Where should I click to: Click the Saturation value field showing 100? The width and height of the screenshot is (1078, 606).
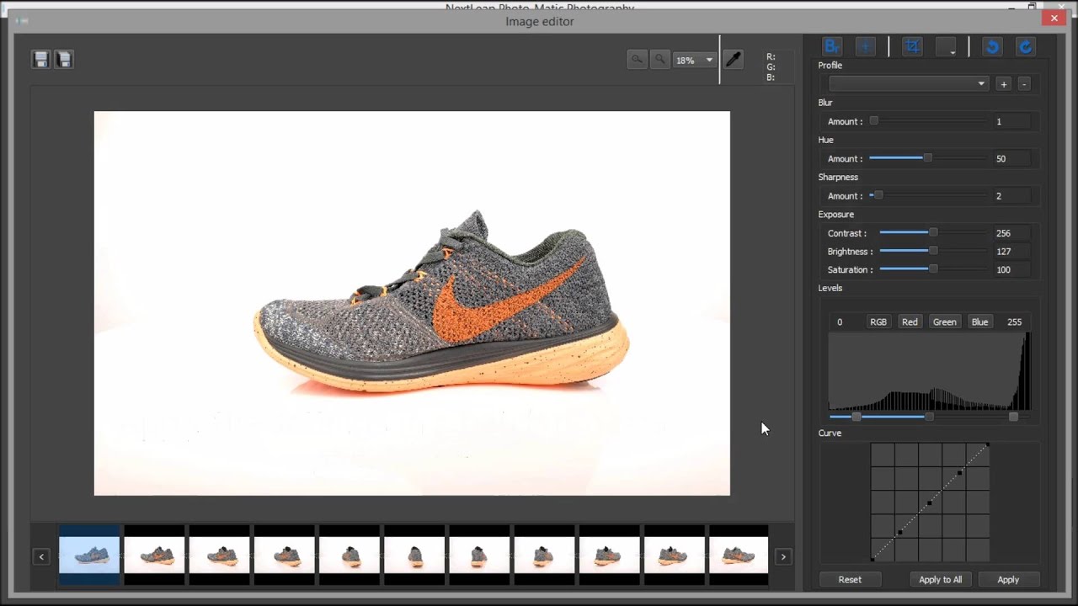tap(1013, 269)
